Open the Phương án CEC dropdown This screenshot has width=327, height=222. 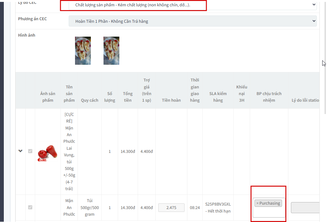192,21
